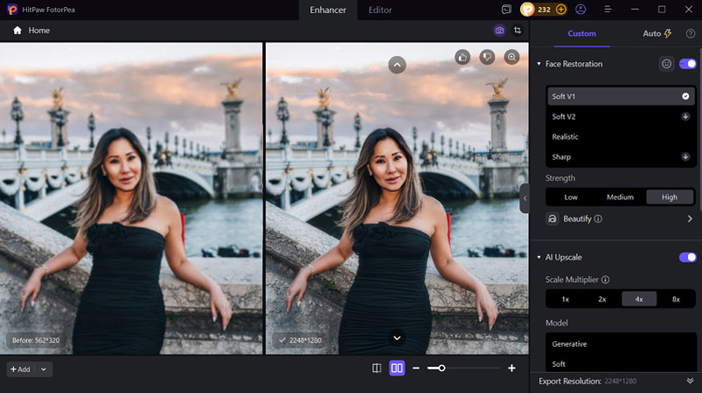The image size is (702, 393).
Task: Choose 1x scale multiplier
Action: coord(566,299)
